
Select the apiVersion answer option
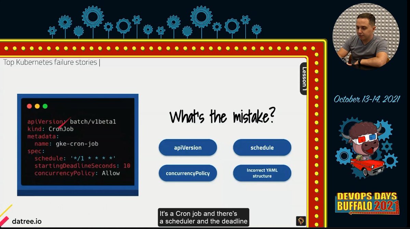click(188, 148)
